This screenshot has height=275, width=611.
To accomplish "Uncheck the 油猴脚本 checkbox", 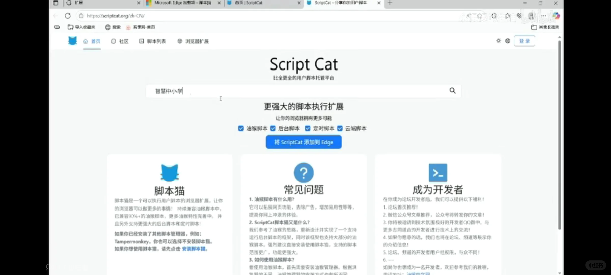I will coord(241,128).
